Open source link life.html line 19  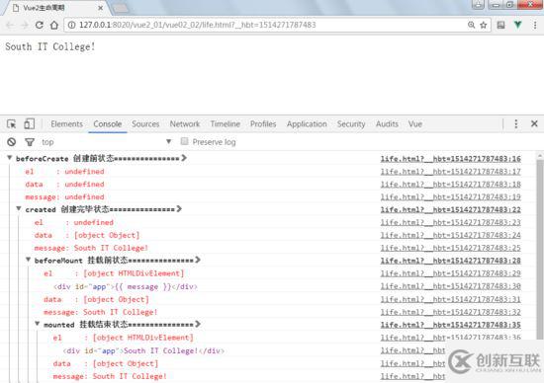coord(451,197)
